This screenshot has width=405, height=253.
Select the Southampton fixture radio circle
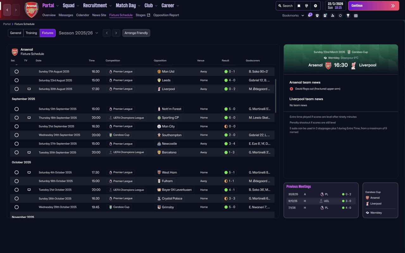(16, 135)
